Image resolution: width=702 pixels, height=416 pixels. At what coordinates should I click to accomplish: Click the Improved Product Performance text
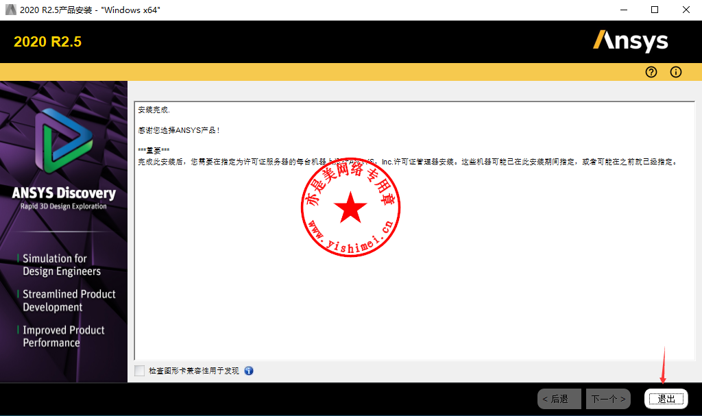pos(64,337)
